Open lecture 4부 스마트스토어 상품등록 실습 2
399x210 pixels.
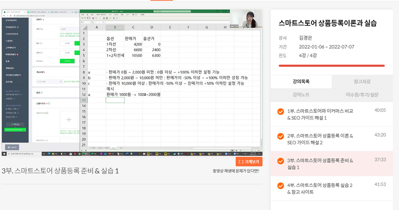(332, 188)
